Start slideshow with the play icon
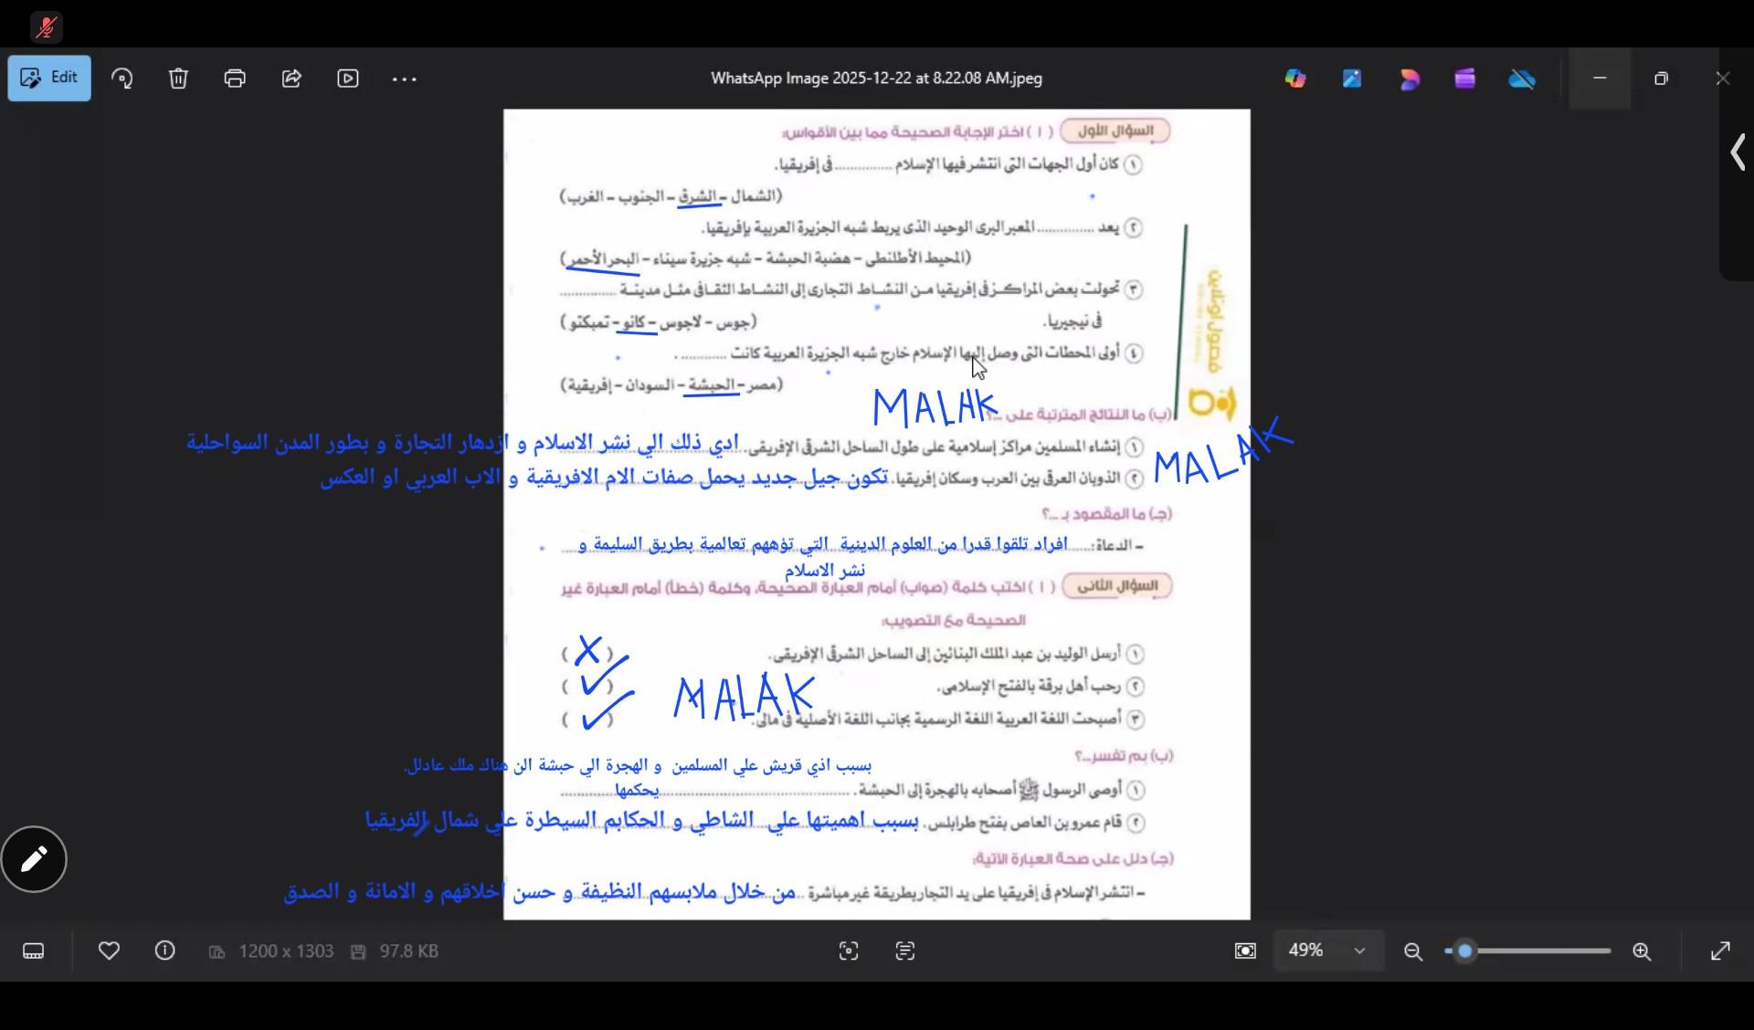This screenshot has width=1754, height=1030. (348, 79)
